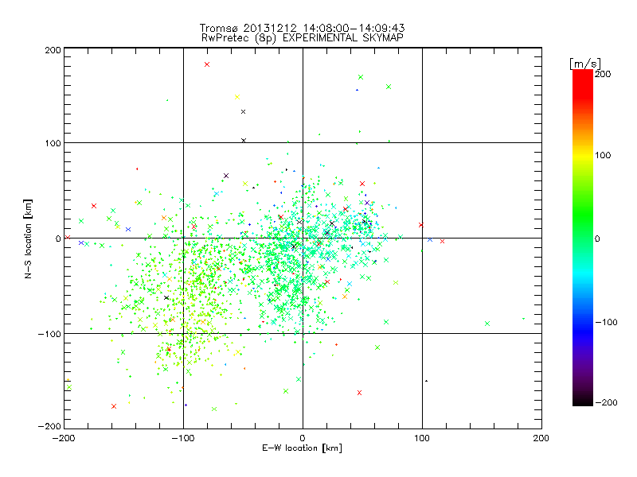Click the title line "Tromsø 20131212 14:08:00-14:09:43"
637x477 pixels.
[302, 28]
